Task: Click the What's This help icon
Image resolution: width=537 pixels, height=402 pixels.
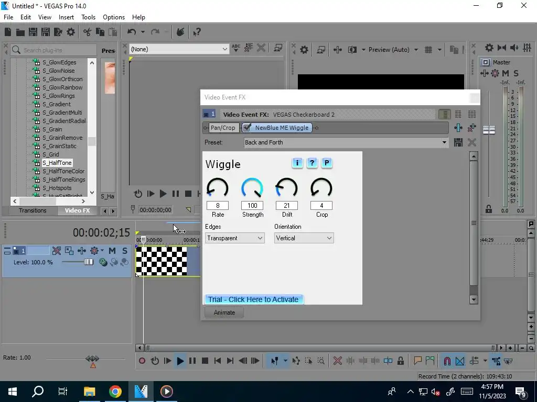Action: (197, 32)
